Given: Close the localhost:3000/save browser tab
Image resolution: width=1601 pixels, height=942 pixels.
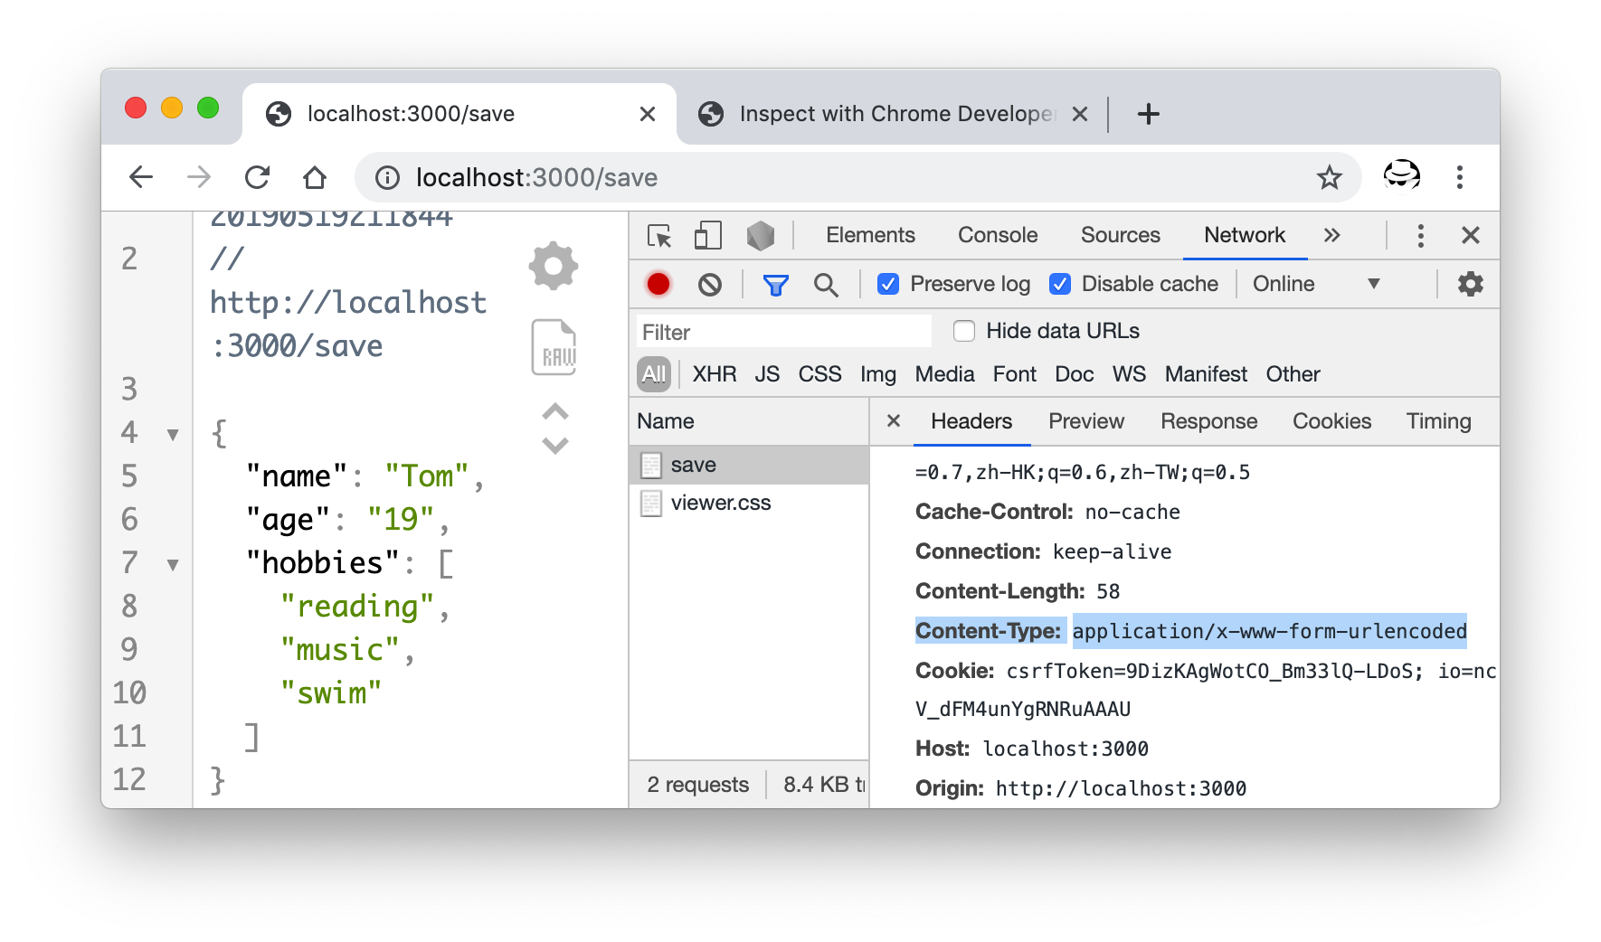Looking at the screenshot, I should click(x=648, y=114).
